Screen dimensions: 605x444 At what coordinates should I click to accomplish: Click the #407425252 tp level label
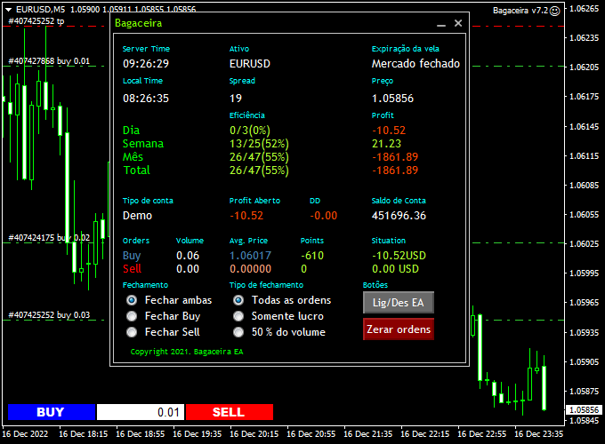41,20
